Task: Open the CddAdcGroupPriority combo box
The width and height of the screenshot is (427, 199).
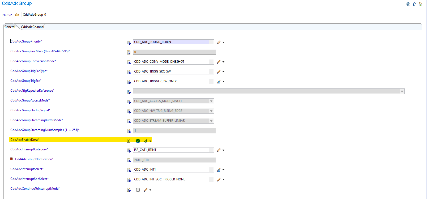Action: 173,42
